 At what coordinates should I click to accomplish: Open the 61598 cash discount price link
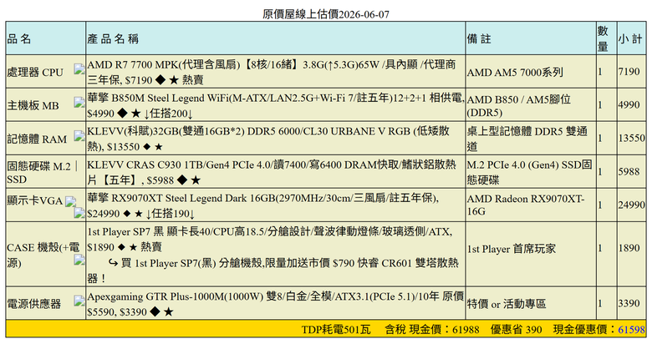tap(631, 330)
